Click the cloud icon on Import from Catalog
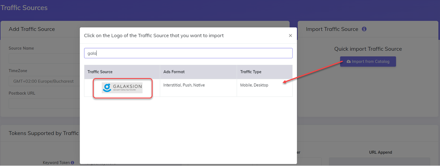 [x=348, y=62]
